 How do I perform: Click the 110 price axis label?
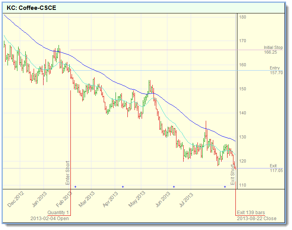(243, 185)
